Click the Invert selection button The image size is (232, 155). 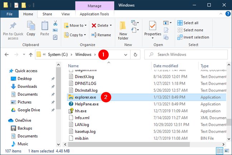point(193,37)
